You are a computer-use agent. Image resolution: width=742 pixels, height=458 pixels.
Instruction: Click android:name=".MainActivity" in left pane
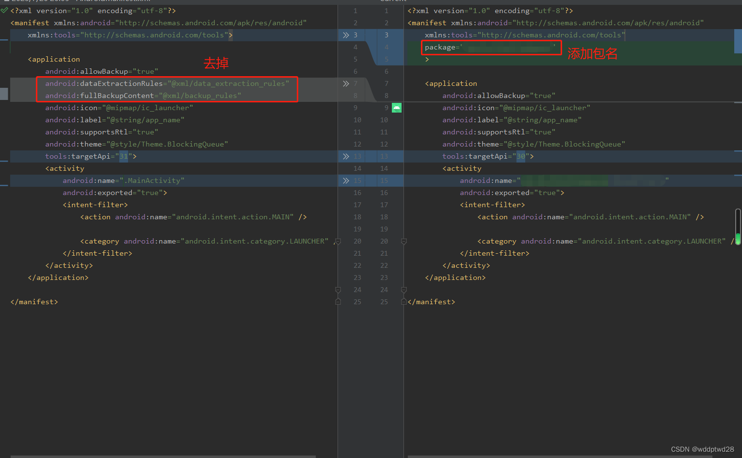pos(124,180)
